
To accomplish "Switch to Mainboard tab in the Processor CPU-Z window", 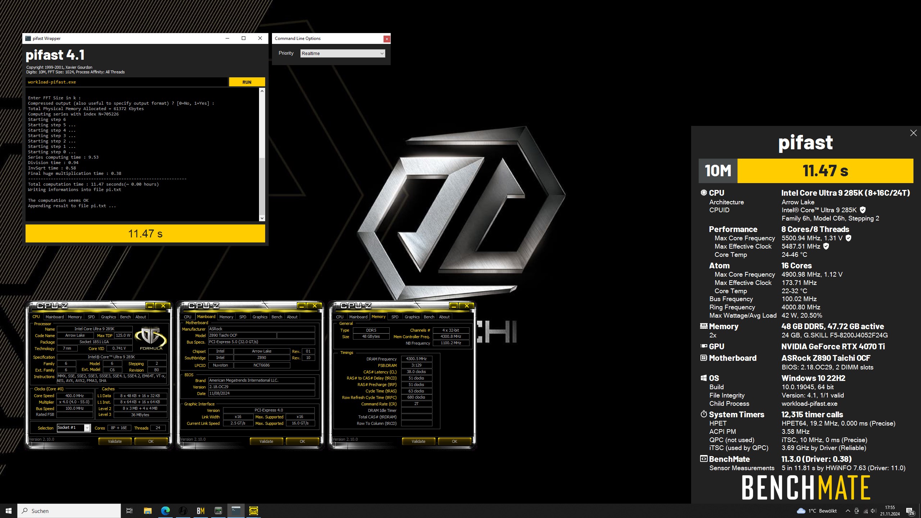I will point(55,317).
